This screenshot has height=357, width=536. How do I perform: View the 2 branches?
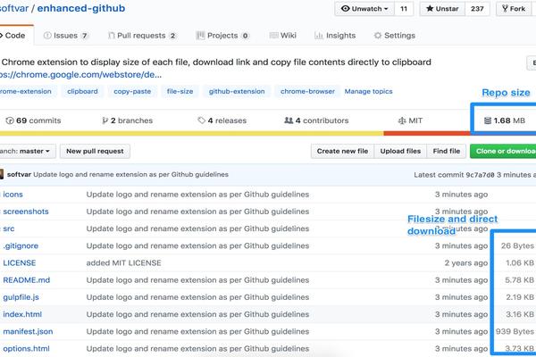tap(128, 120)
